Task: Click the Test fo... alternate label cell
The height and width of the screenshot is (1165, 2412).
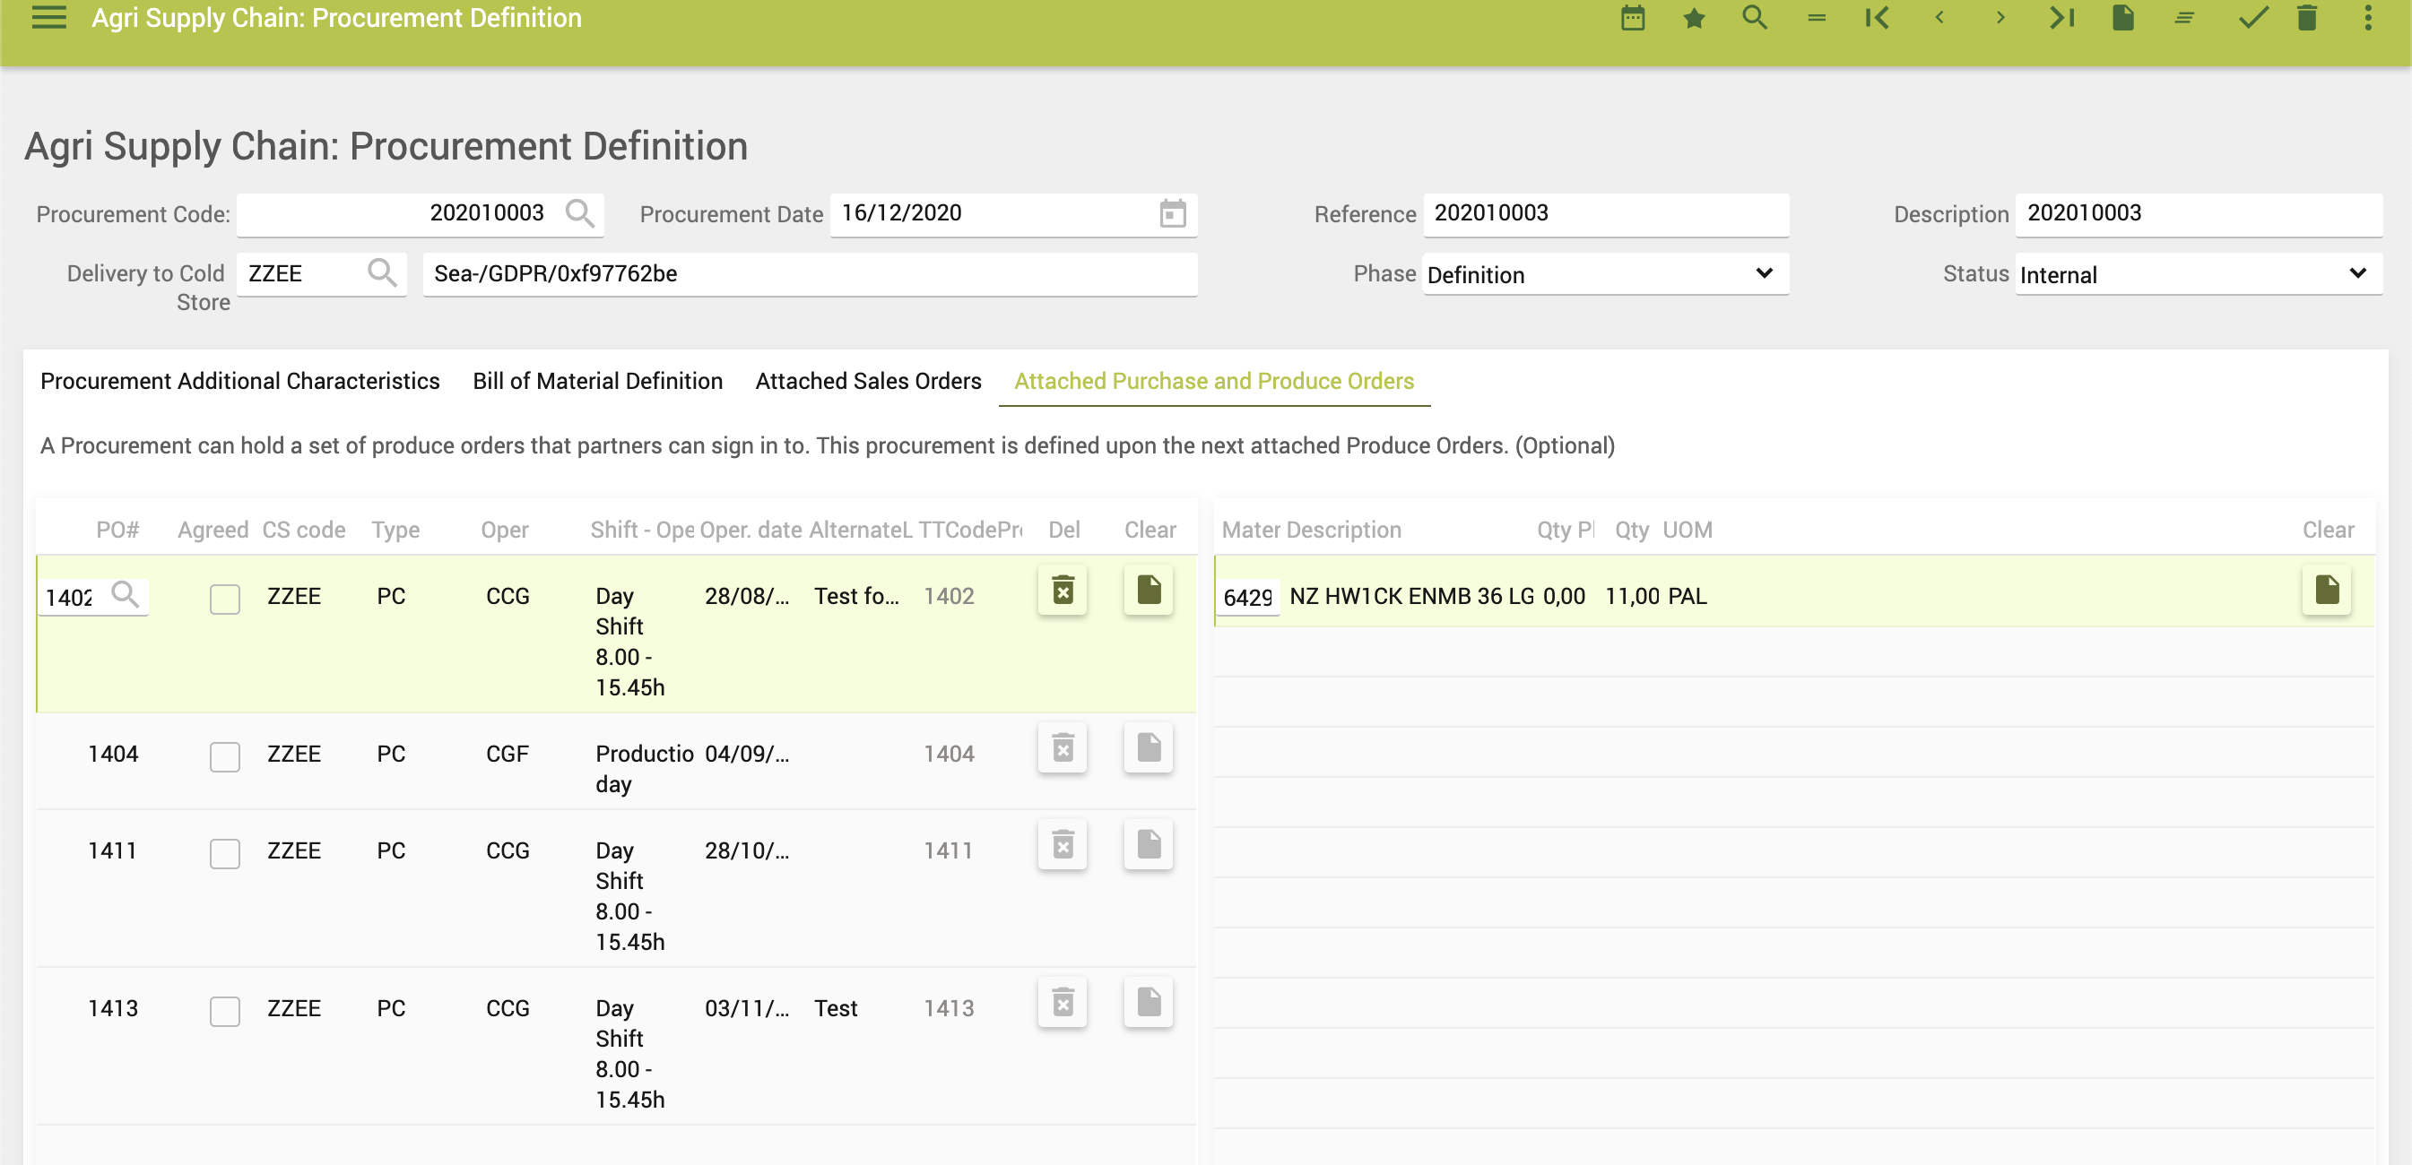Action: (855, 596)
